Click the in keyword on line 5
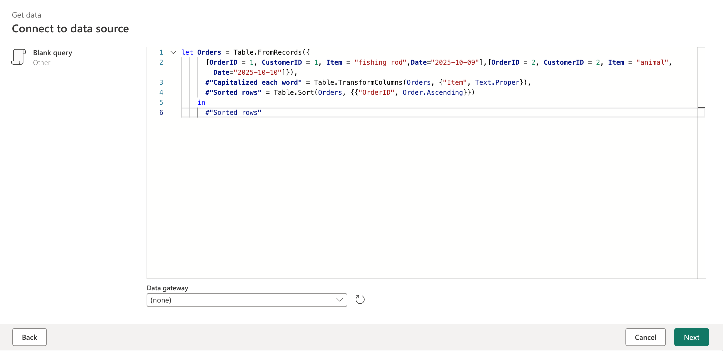Screen dimensions: 723x351 201,103
